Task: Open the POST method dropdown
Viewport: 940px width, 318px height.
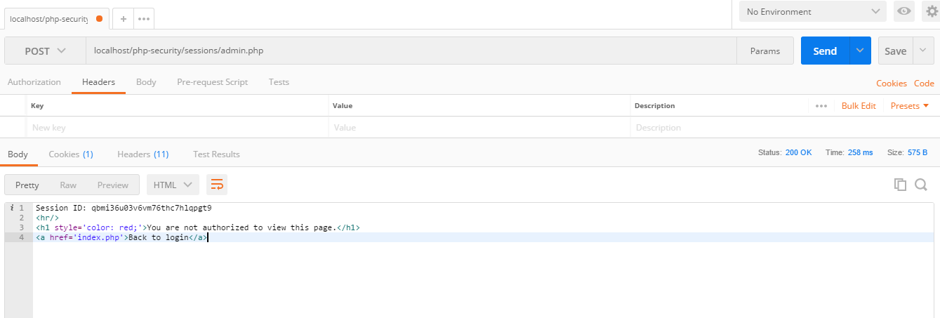Action: click(46, 51)
